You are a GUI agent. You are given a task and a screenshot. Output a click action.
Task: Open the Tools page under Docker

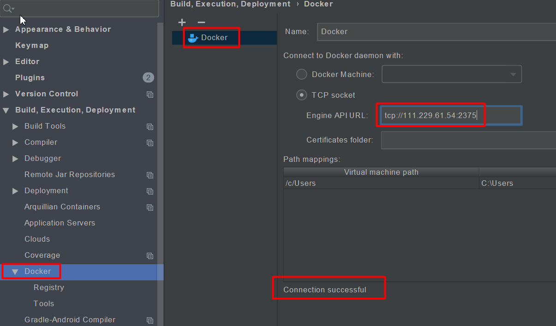[x=44, y=303]
